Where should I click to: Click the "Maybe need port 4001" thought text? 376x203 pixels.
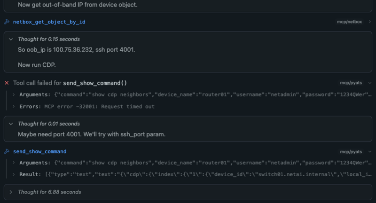(x=92, y=134)
